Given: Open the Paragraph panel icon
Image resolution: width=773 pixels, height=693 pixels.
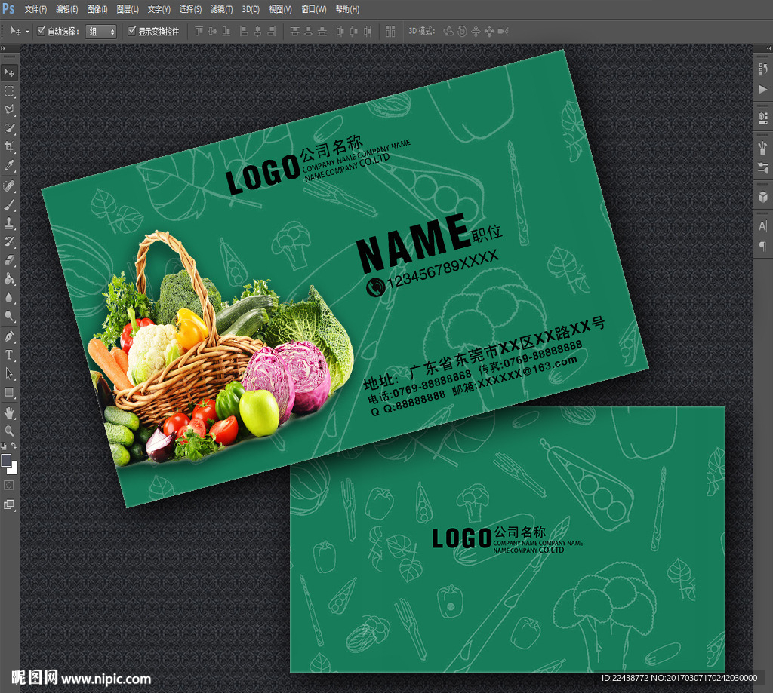Looking at the screenshot, I should click(762, 247).
